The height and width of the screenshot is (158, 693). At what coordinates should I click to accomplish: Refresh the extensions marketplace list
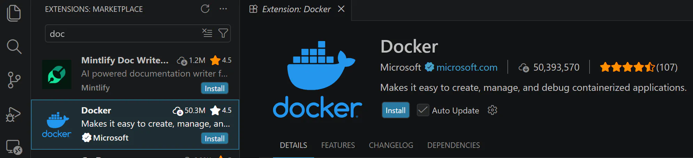(205, 9)
